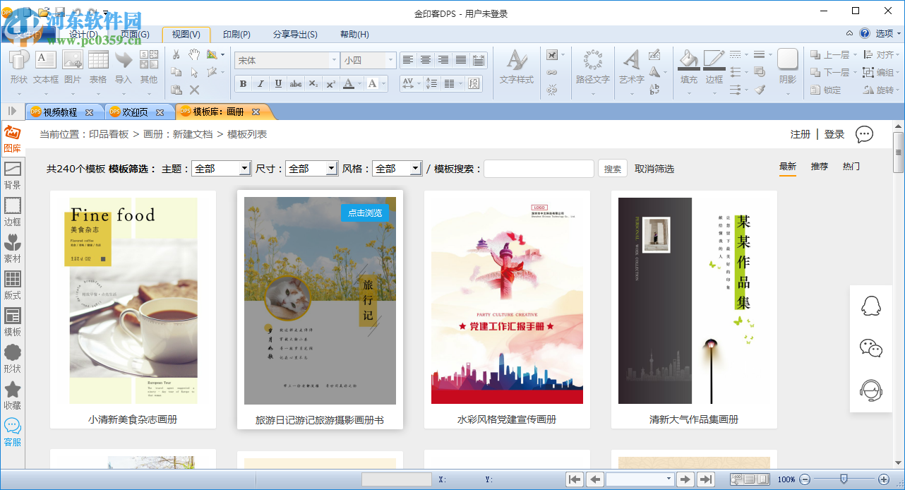The image size is (905, 490).
Task: Open the 文字样式 tool
Action: pyautogui.click(x=516, y=66)
